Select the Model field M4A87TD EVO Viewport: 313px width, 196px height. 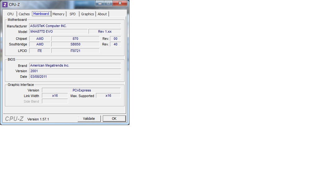point(58,32)
